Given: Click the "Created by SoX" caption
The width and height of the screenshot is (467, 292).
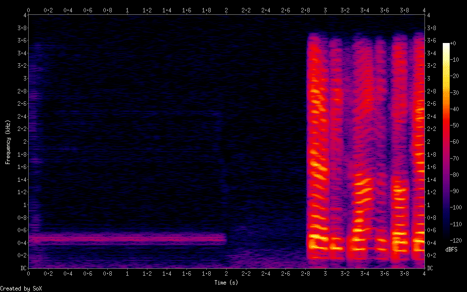Looking at the screenshot, I should pos(21,289).
